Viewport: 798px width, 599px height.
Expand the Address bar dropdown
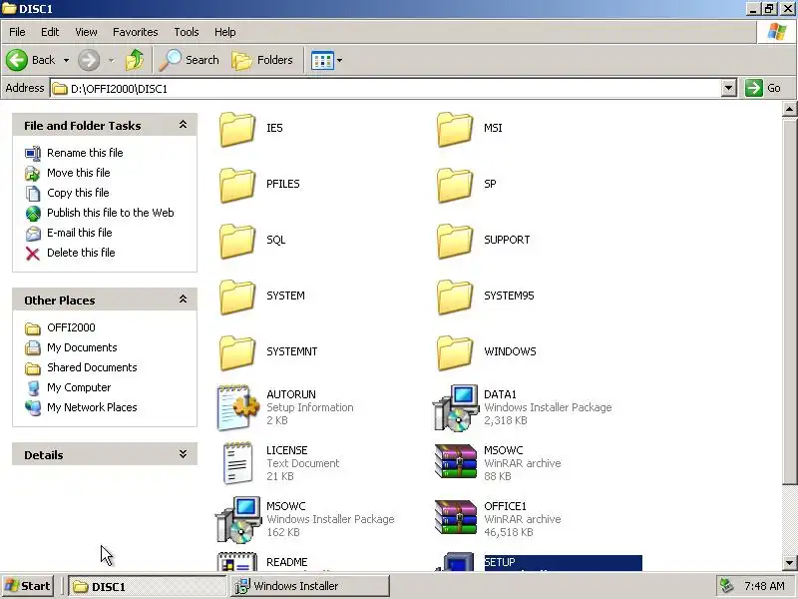[x=729, y=88]
